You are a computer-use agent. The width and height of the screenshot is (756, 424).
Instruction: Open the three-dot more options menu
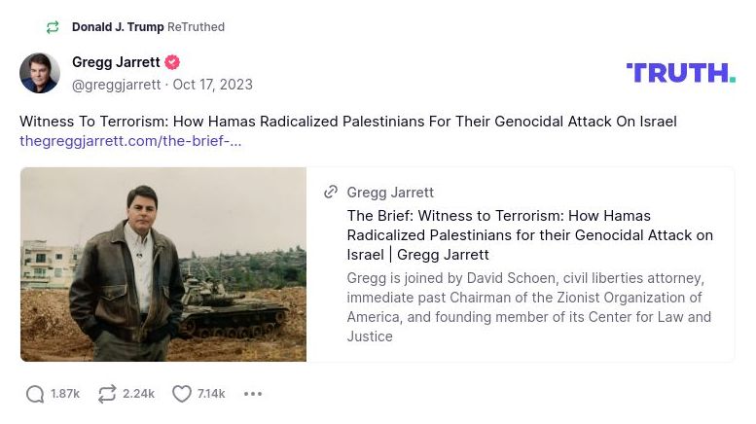[x=253, y=394]
